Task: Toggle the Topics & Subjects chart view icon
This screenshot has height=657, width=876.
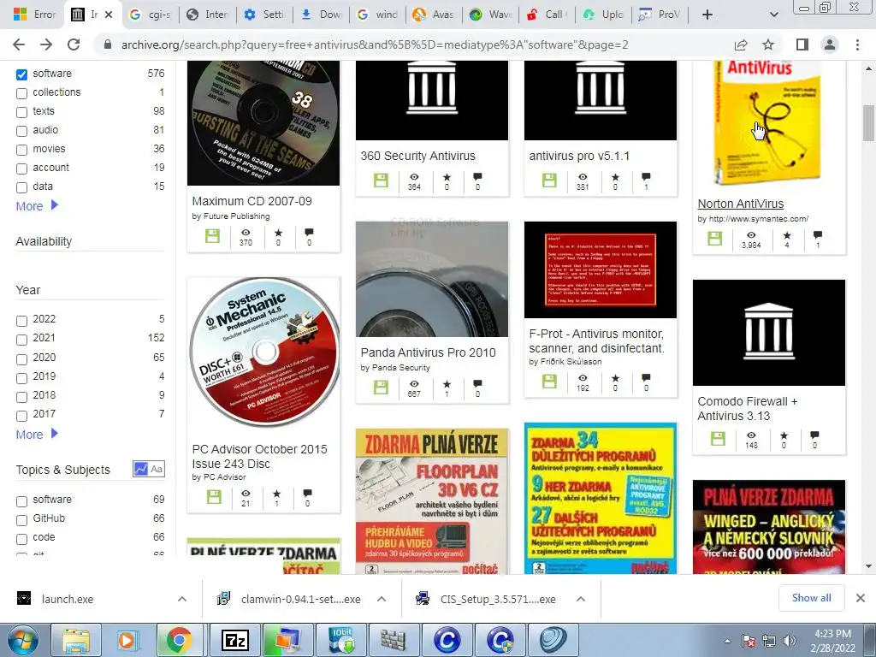Action: pyautogui.click(x=140, y=469)
